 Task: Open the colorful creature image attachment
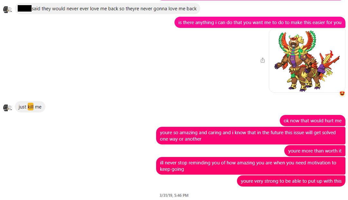click(x=307, y=61)
